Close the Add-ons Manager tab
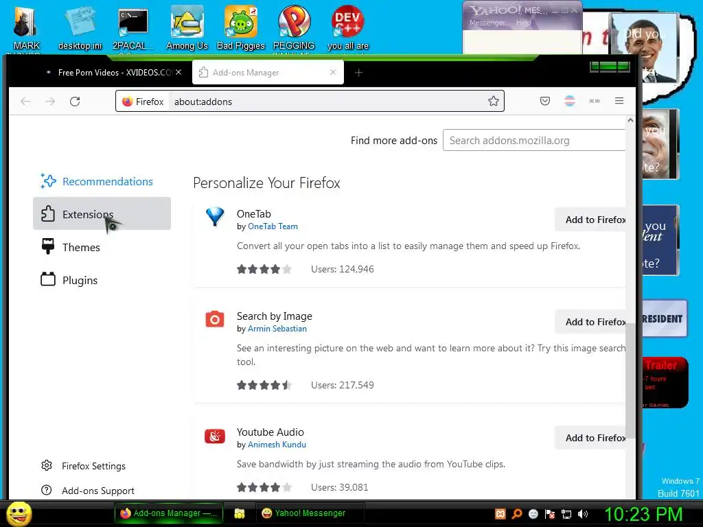 333,72
